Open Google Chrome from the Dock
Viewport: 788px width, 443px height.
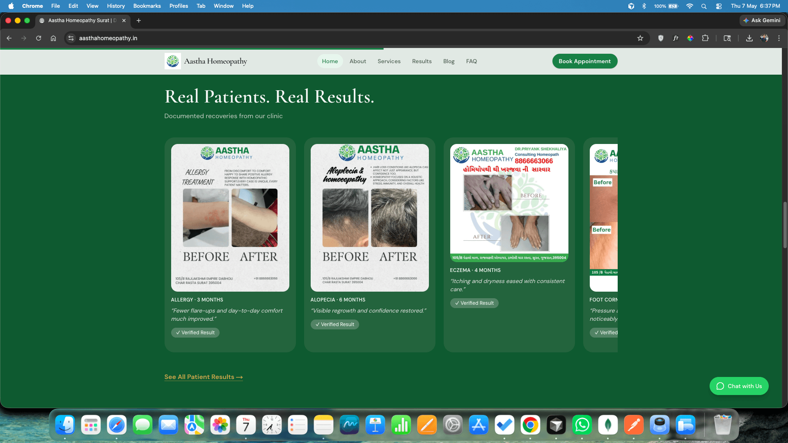point(530,425)
